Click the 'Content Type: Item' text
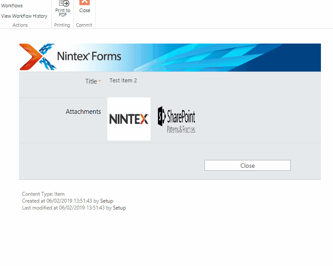 43,194
